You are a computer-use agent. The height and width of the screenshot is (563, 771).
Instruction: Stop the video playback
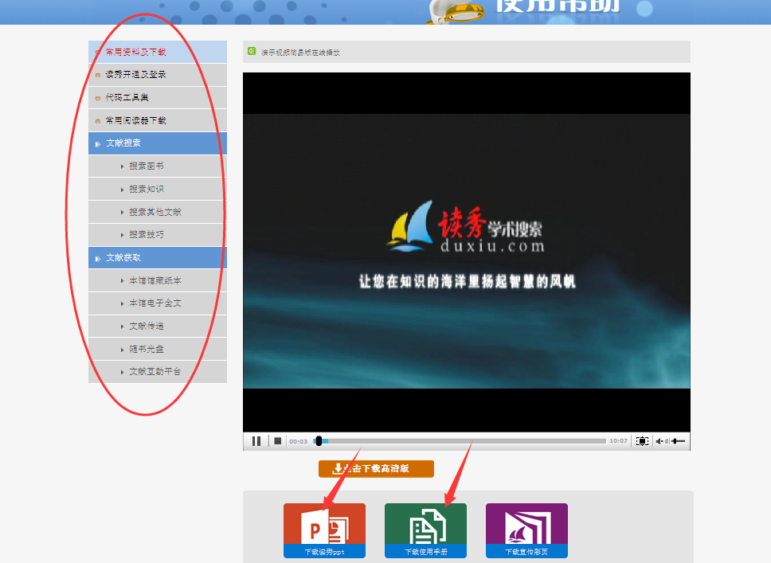click(277, 441)
